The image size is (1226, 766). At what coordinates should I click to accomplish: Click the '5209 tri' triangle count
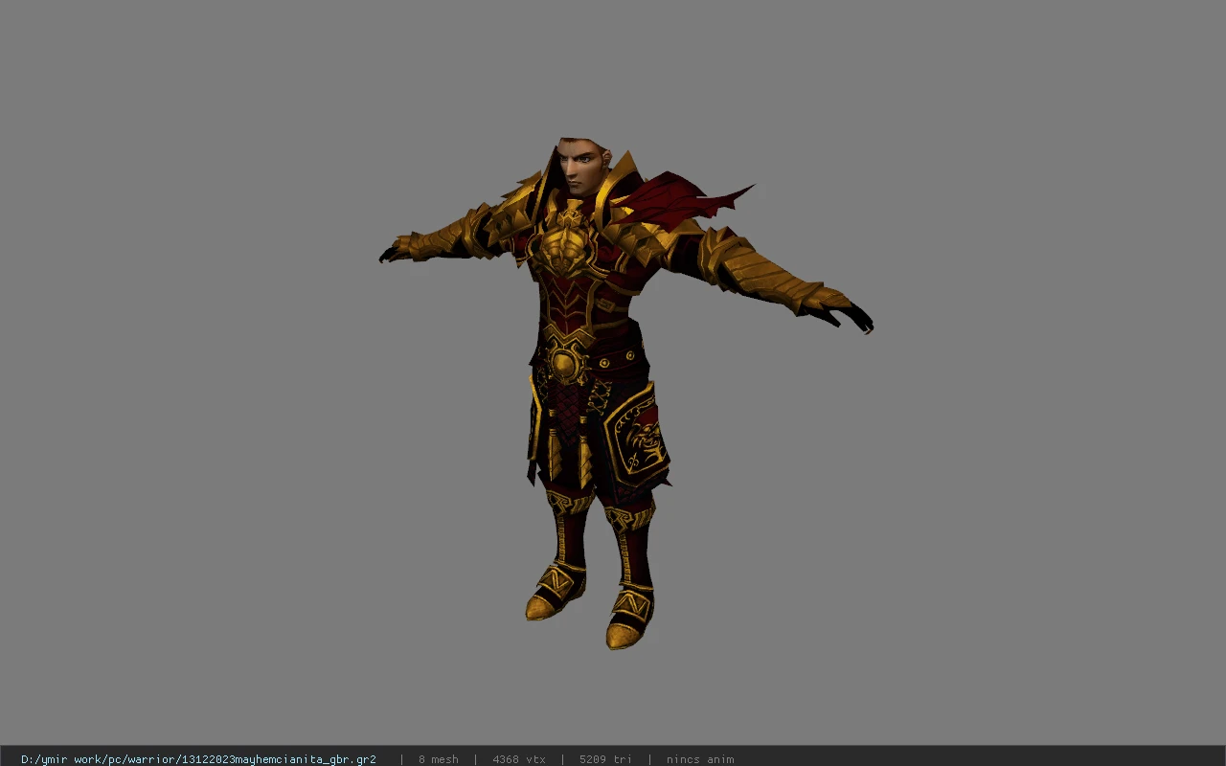605,759
